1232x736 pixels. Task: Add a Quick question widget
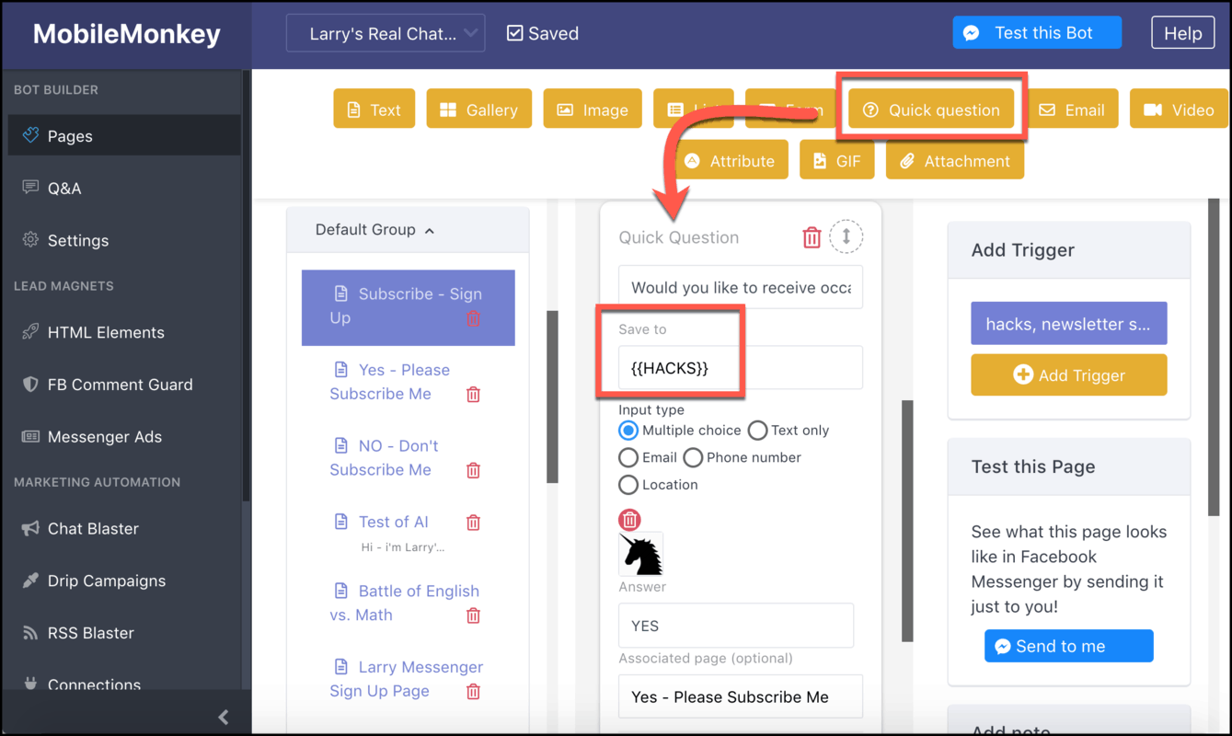pyautogui.click(x=931, y=109)
